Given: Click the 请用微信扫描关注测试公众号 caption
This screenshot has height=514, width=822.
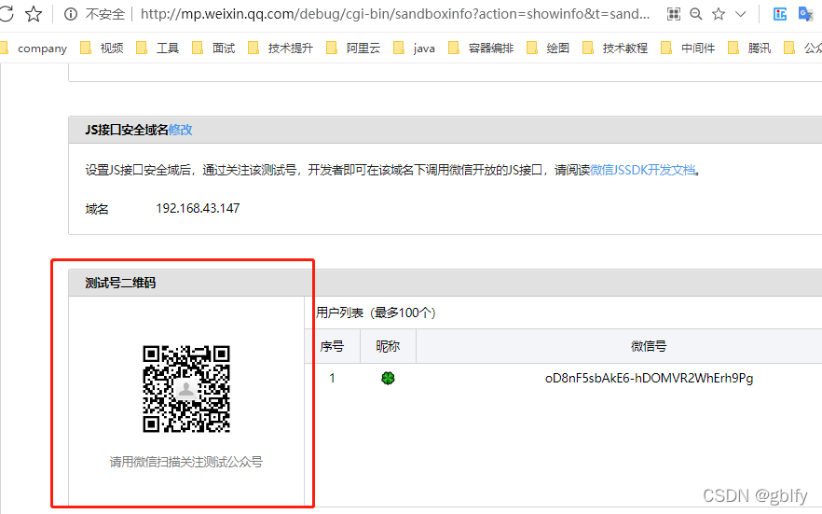Looking at the screenshot, I should tap(186, 462).
